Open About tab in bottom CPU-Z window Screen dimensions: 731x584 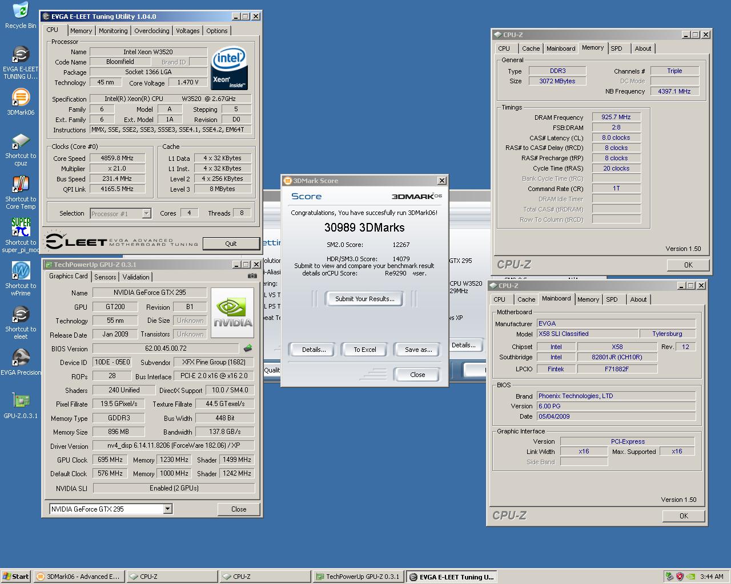pyautogui.click(x=638, y=299)
